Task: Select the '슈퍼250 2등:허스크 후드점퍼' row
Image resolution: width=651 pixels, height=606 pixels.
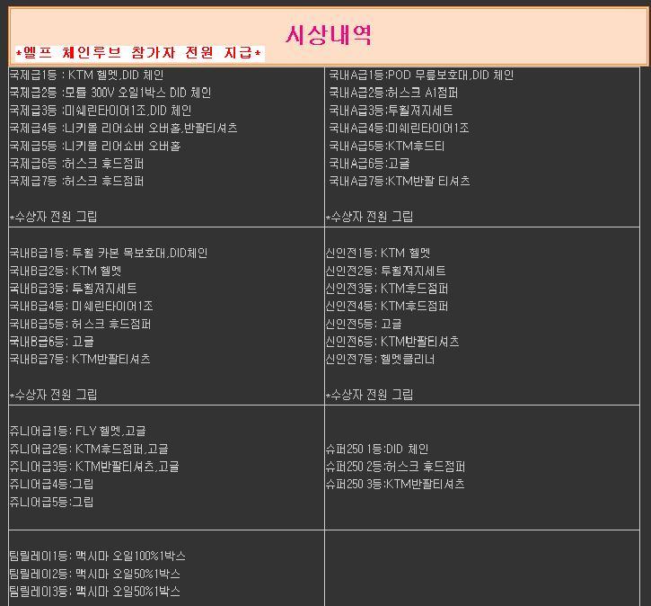Action: click(395, 467)
